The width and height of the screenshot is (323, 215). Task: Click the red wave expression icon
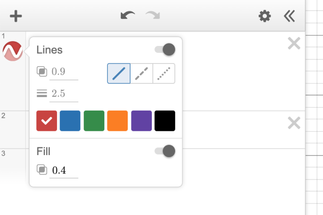point(13,51)
